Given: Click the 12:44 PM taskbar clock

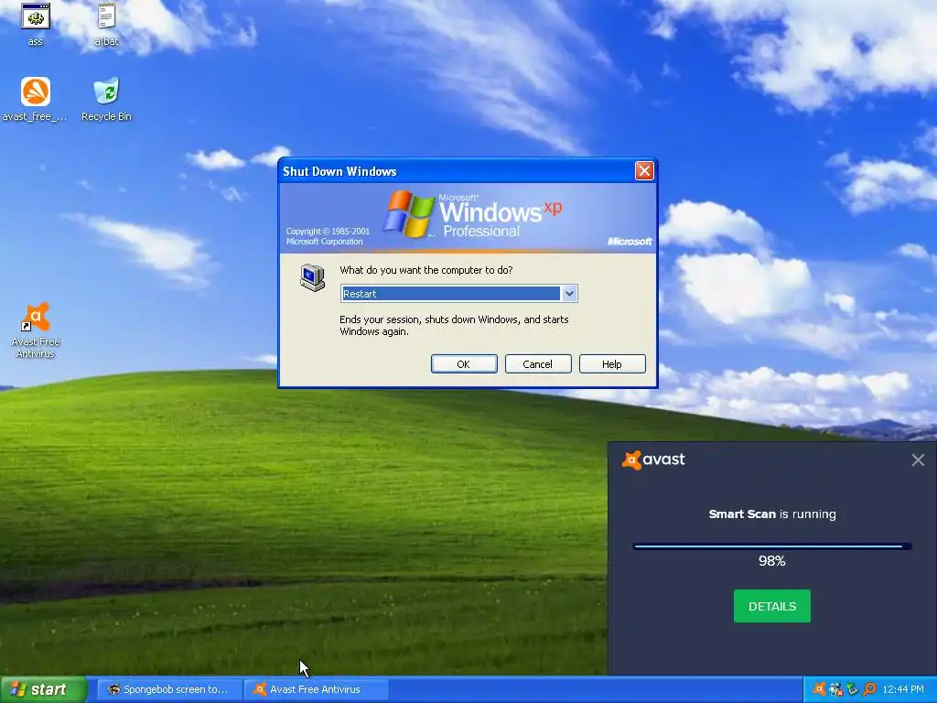Looking at the screenshot, I should pos(903,689).
